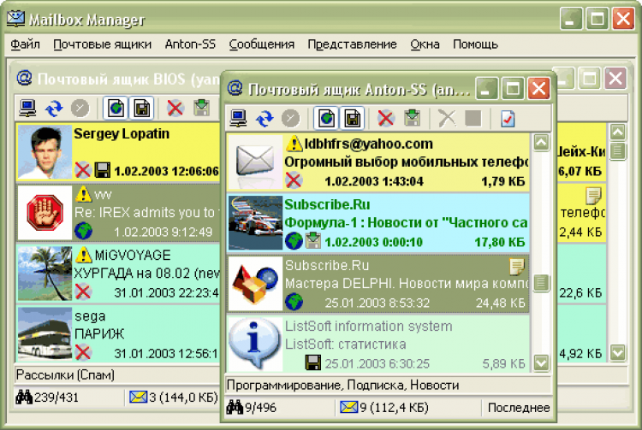Click floppy icon on Sergey Lopatin message
The image size is (642, 430).
pos(103,169)
